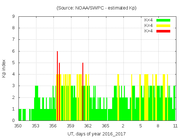Select the day 11 tick on x-axis
Image resolution: width=185 pixels, height=138 pixels.
tap(175, 126)
